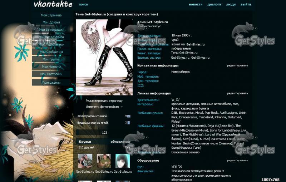
Task: Open Приложения in sidebar
Action: click(x=51, y=83)
